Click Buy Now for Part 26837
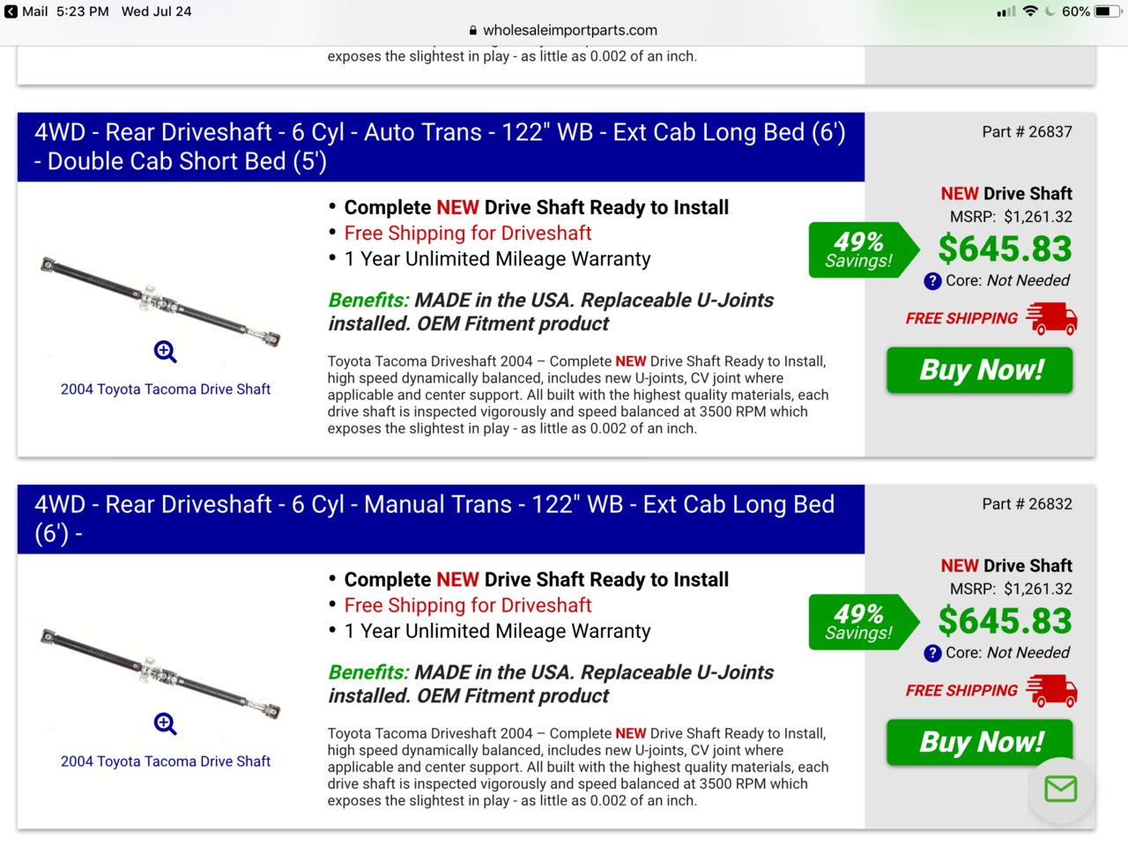This screenshot has height=846, width=1128. pos(980,370)
